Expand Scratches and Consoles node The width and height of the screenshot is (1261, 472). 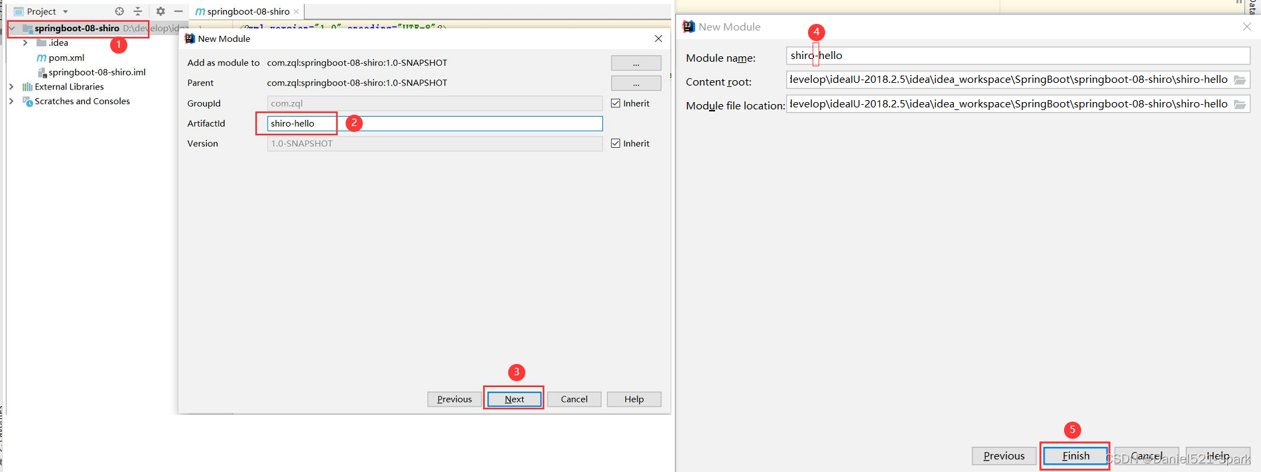point(11,101)
